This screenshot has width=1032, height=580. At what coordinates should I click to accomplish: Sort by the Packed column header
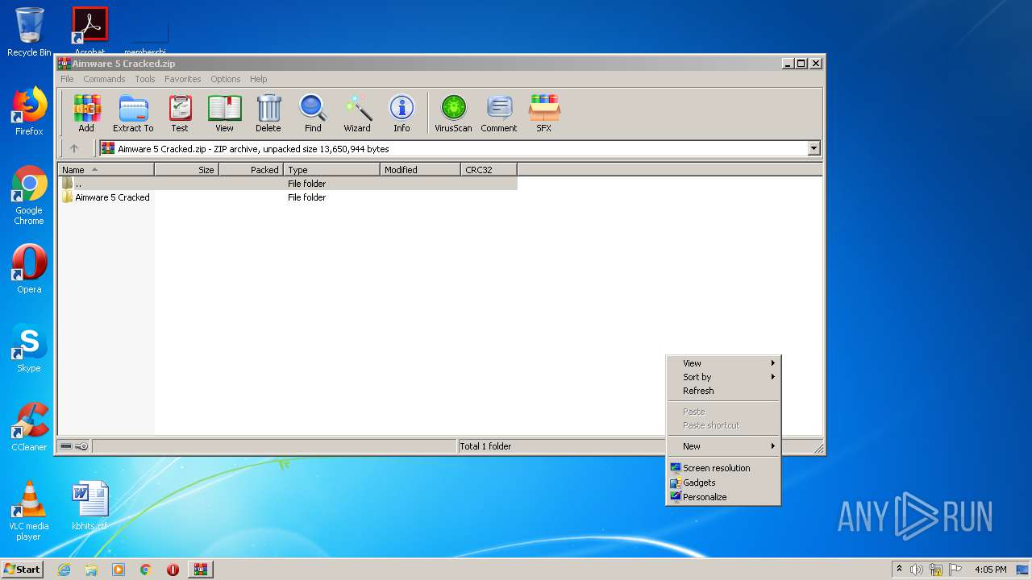(251, 170)
